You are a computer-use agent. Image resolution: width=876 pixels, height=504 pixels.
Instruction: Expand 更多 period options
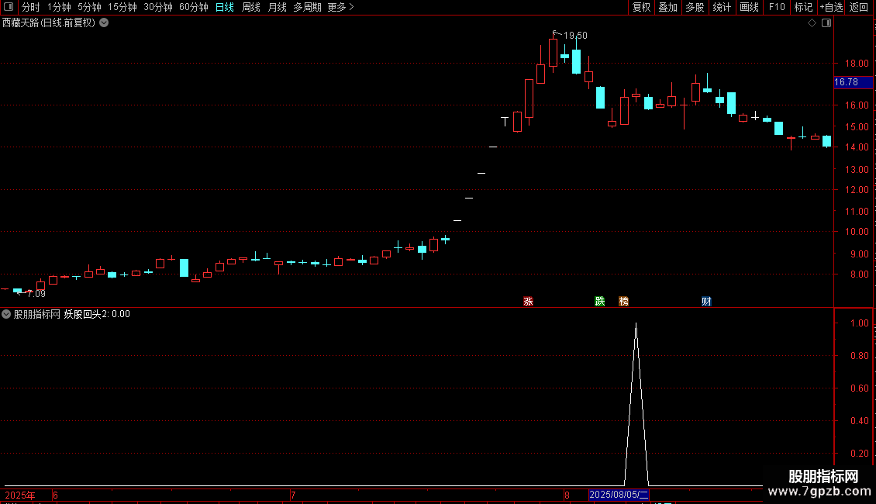tap(340, 7)
